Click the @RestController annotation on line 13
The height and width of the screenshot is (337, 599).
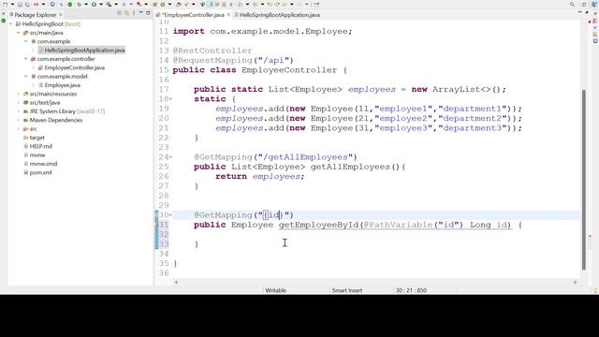point(212,51)
